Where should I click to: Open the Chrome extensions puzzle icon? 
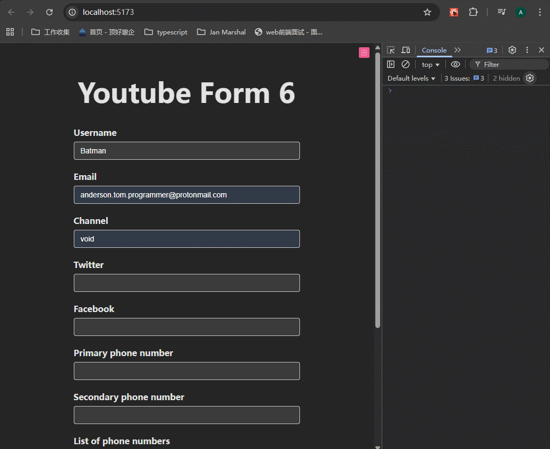point(472,12)
